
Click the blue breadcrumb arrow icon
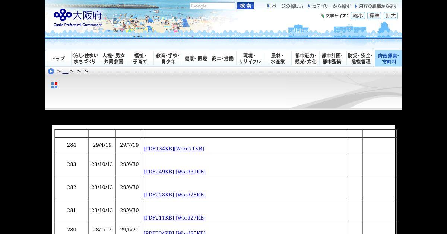point(51,71)
